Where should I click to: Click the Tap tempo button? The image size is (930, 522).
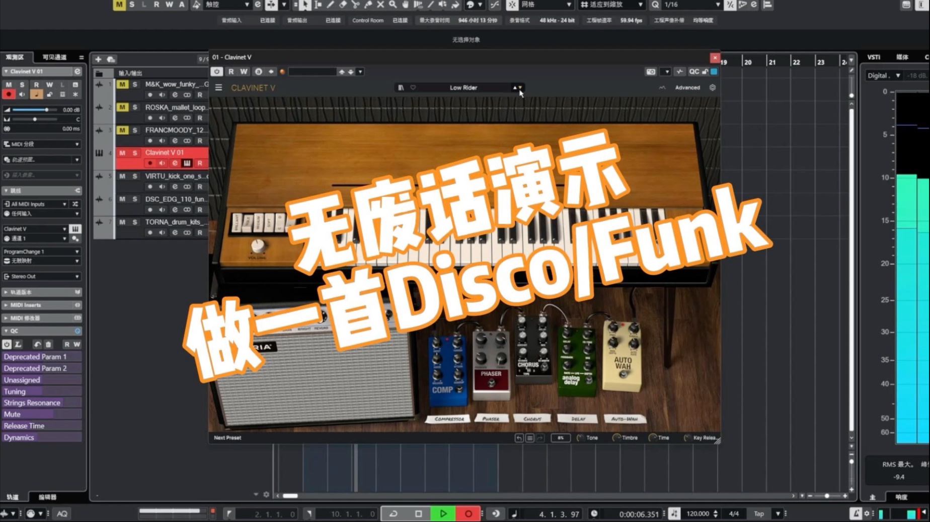pos(758,513)
